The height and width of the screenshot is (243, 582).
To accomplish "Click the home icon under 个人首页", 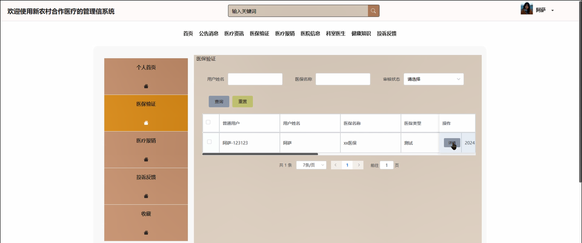I will (x=146, y=86).
